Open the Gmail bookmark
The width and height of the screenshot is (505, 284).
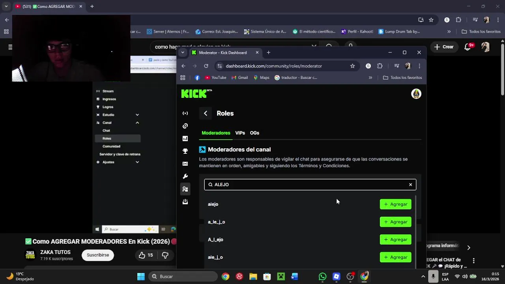[239, 78]
